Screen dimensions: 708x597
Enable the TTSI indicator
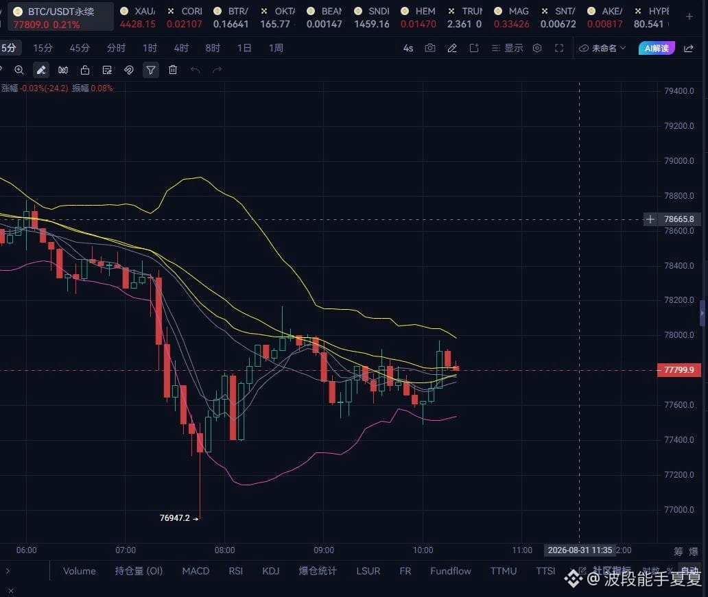[545, 571]
